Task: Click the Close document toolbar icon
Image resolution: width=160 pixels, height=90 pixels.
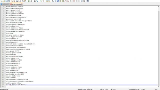Action: click(x=12, y=1)
